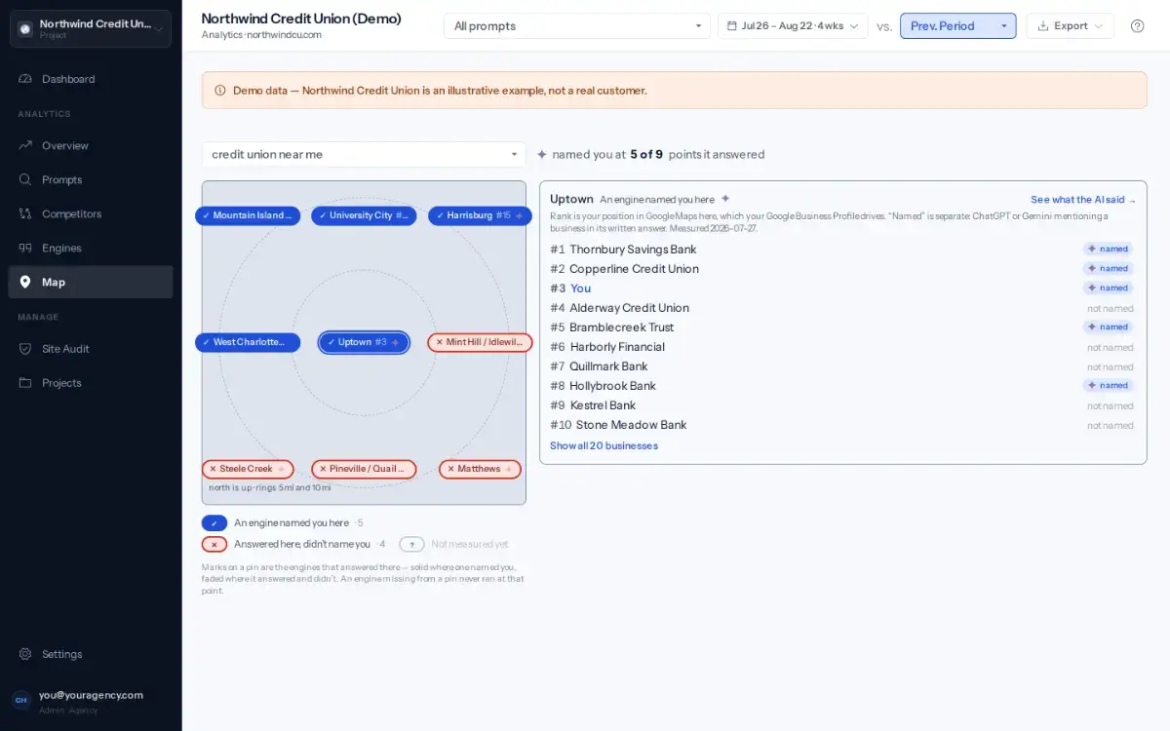
Task: Click the Alderway Credit Union row
Action: tap(842, 308)
